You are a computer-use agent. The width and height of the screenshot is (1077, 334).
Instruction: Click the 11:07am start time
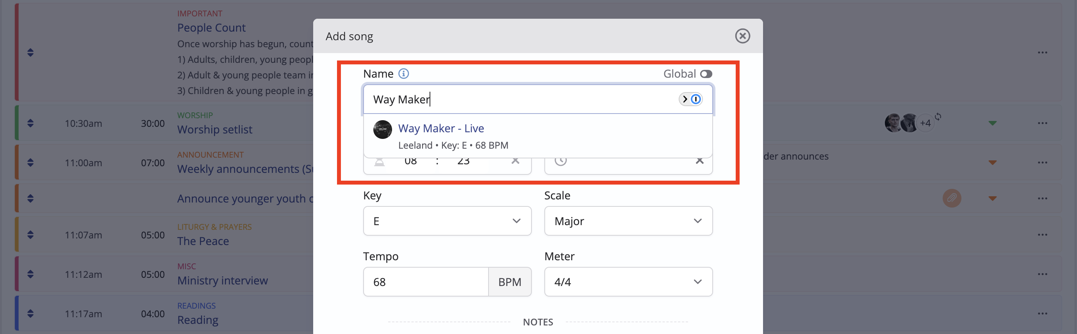tap(83, 235)
